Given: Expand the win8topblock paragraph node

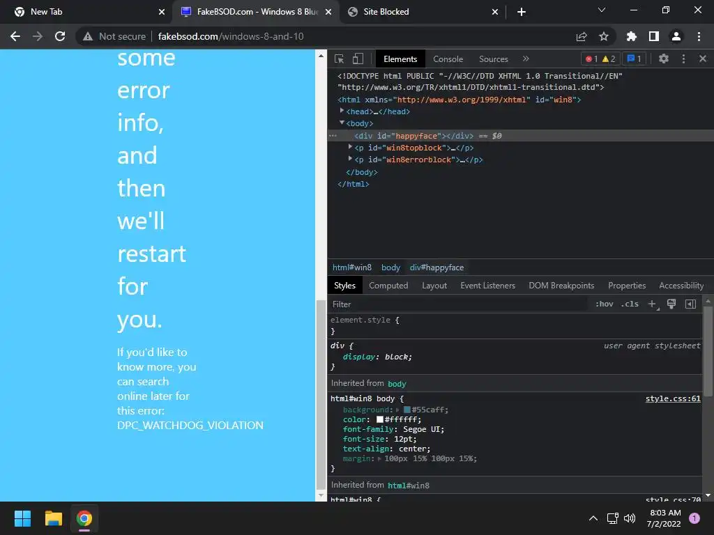Looking at the screenshot, I should 350,146.
